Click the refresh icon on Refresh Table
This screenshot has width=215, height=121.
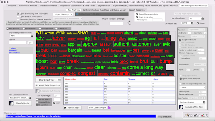tap(65, 108)
